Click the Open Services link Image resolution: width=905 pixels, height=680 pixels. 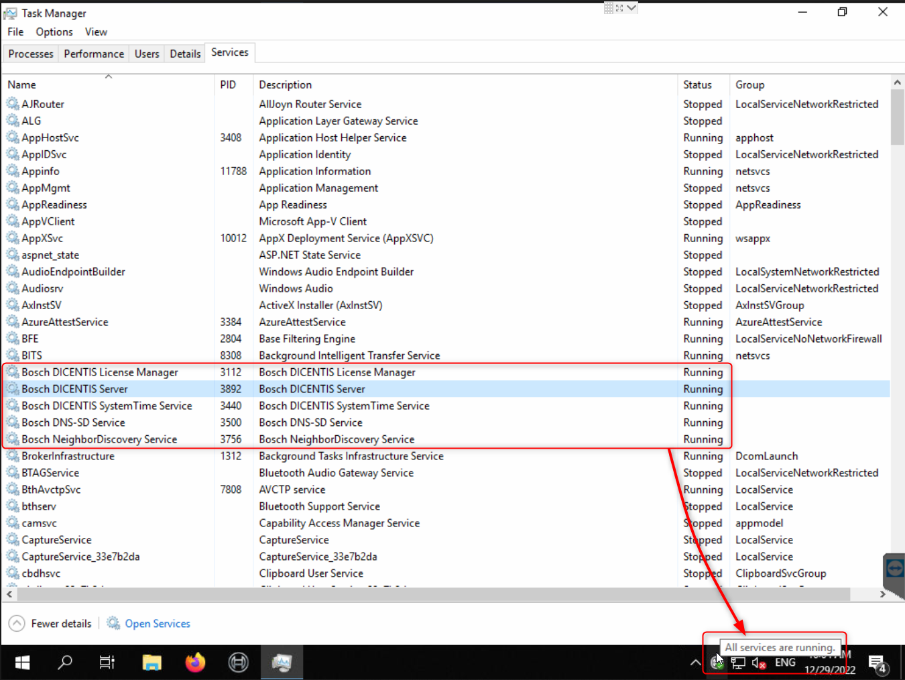(x=158, y=624)
